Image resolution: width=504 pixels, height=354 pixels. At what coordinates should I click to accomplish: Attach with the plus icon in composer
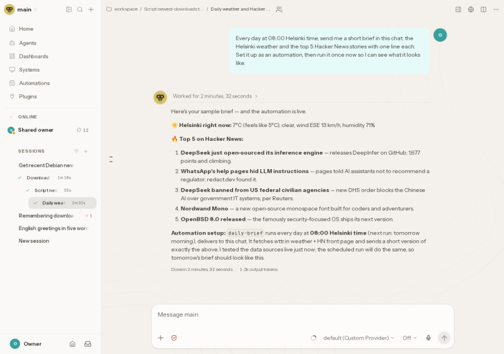click(161, 338)
